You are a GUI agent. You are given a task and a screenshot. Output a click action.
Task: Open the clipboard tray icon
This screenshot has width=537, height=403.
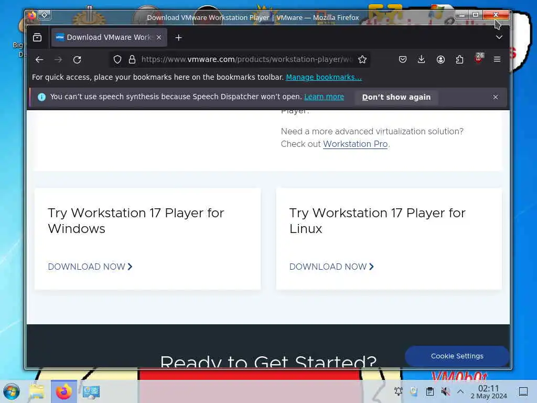pos(430,391)
